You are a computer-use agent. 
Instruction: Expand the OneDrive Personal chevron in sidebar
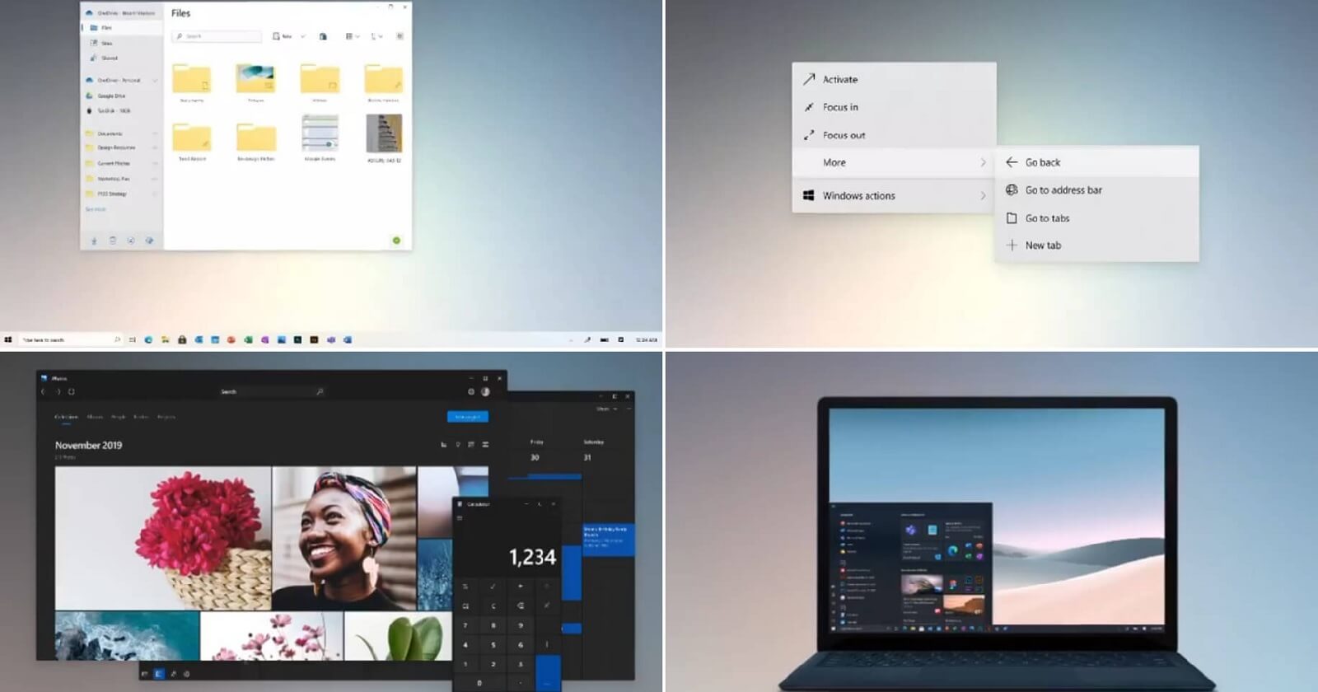[x=155, y=81]
